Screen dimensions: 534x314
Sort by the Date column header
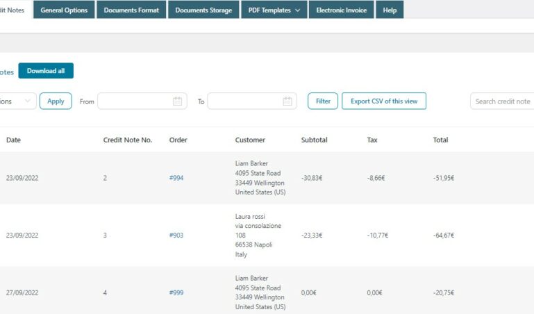[14, 140]
